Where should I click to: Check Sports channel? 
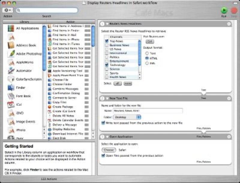pyautogui.click(x=107, y=73)
